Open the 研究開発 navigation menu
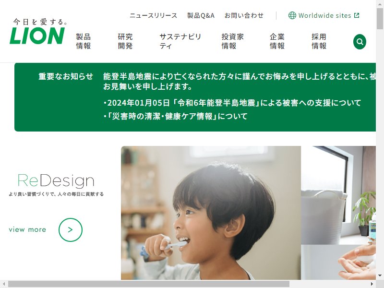The width and height of the screenshot is (384, 288). point(125,41)
